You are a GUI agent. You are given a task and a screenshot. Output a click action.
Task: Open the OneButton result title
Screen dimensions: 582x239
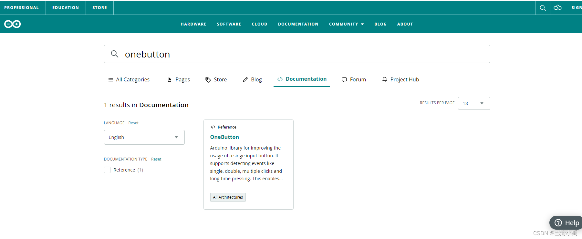[x=224, y=137]
